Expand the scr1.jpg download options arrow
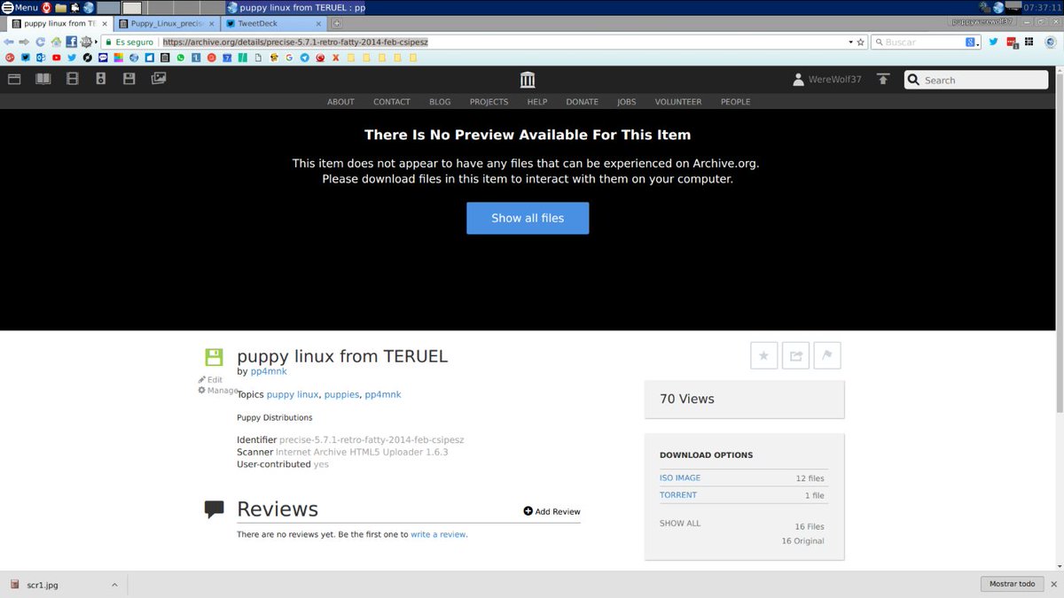1064x598 pixels. [x=114, y=585]
